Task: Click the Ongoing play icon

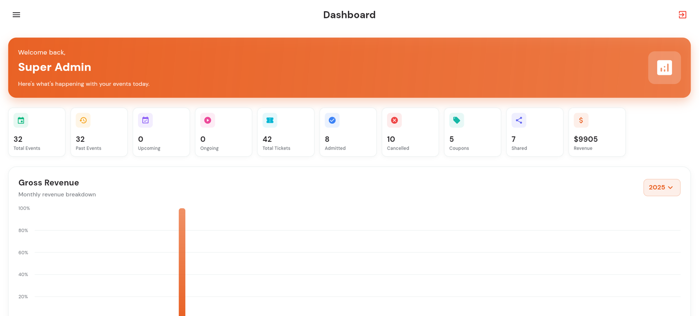Action: pyautogui.click(x=208, y=120)
